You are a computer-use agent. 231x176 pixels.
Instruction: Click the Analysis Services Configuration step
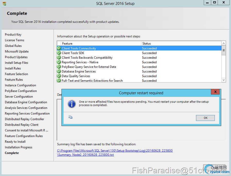[x=26, y=108]
